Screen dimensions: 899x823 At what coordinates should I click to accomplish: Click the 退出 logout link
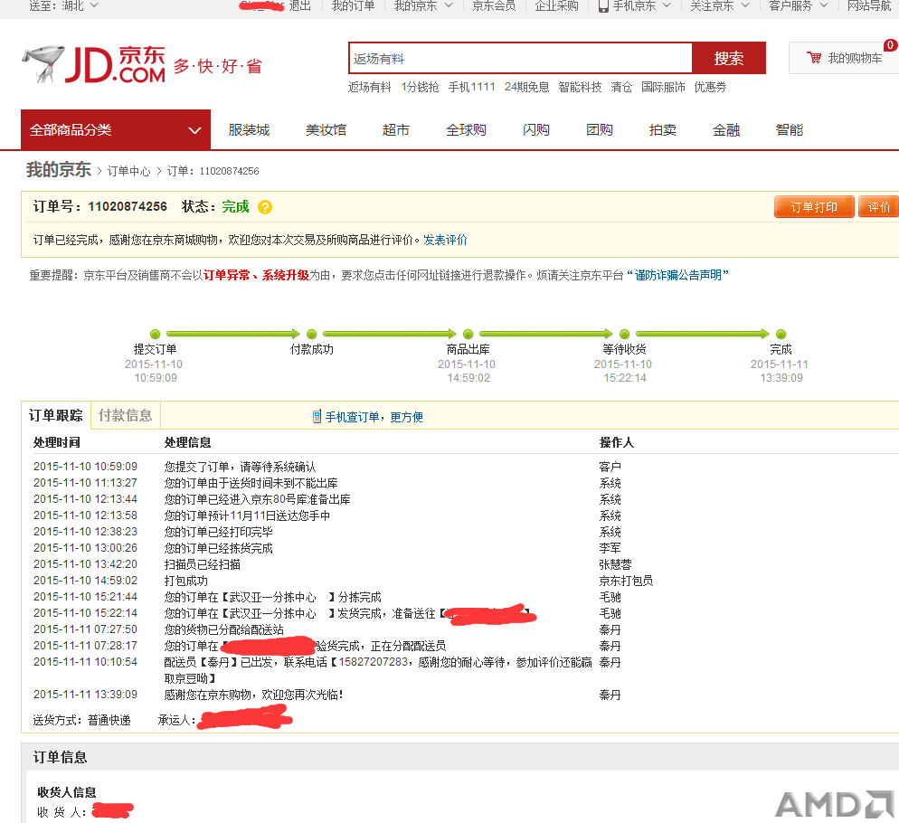[x=299, y=5]
